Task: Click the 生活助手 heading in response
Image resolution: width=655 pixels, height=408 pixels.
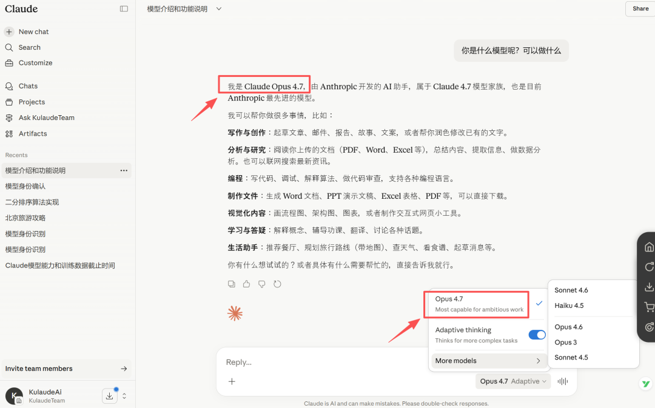Action: click(x=243, y=247)
